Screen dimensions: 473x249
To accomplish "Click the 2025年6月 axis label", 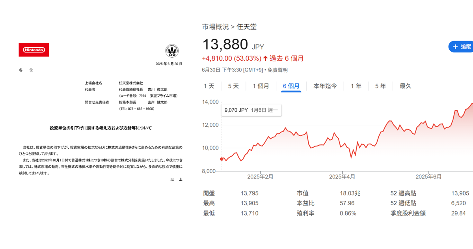I will [428, 177].
